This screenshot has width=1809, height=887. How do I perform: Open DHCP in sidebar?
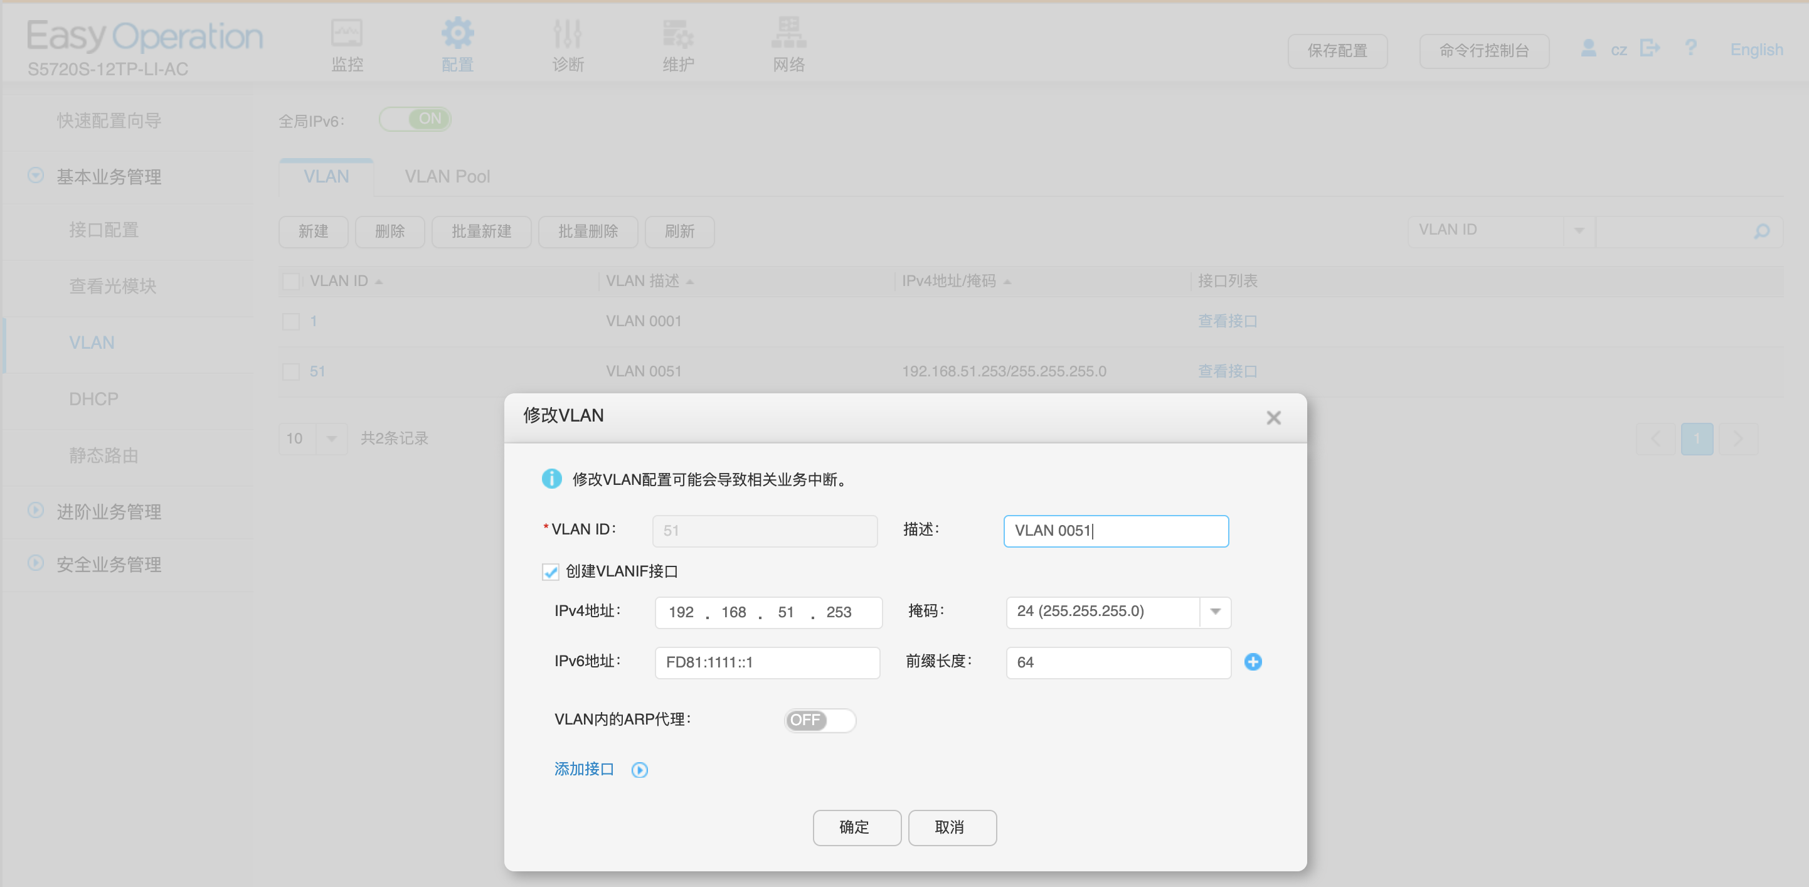click(93, 399)
